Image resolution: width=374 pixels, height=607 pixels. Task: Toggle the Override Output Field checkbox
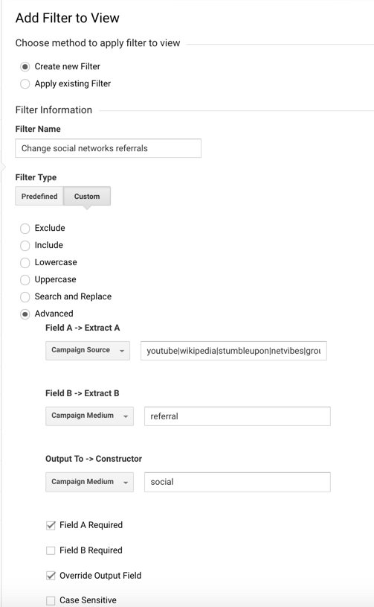pos(51,576)
